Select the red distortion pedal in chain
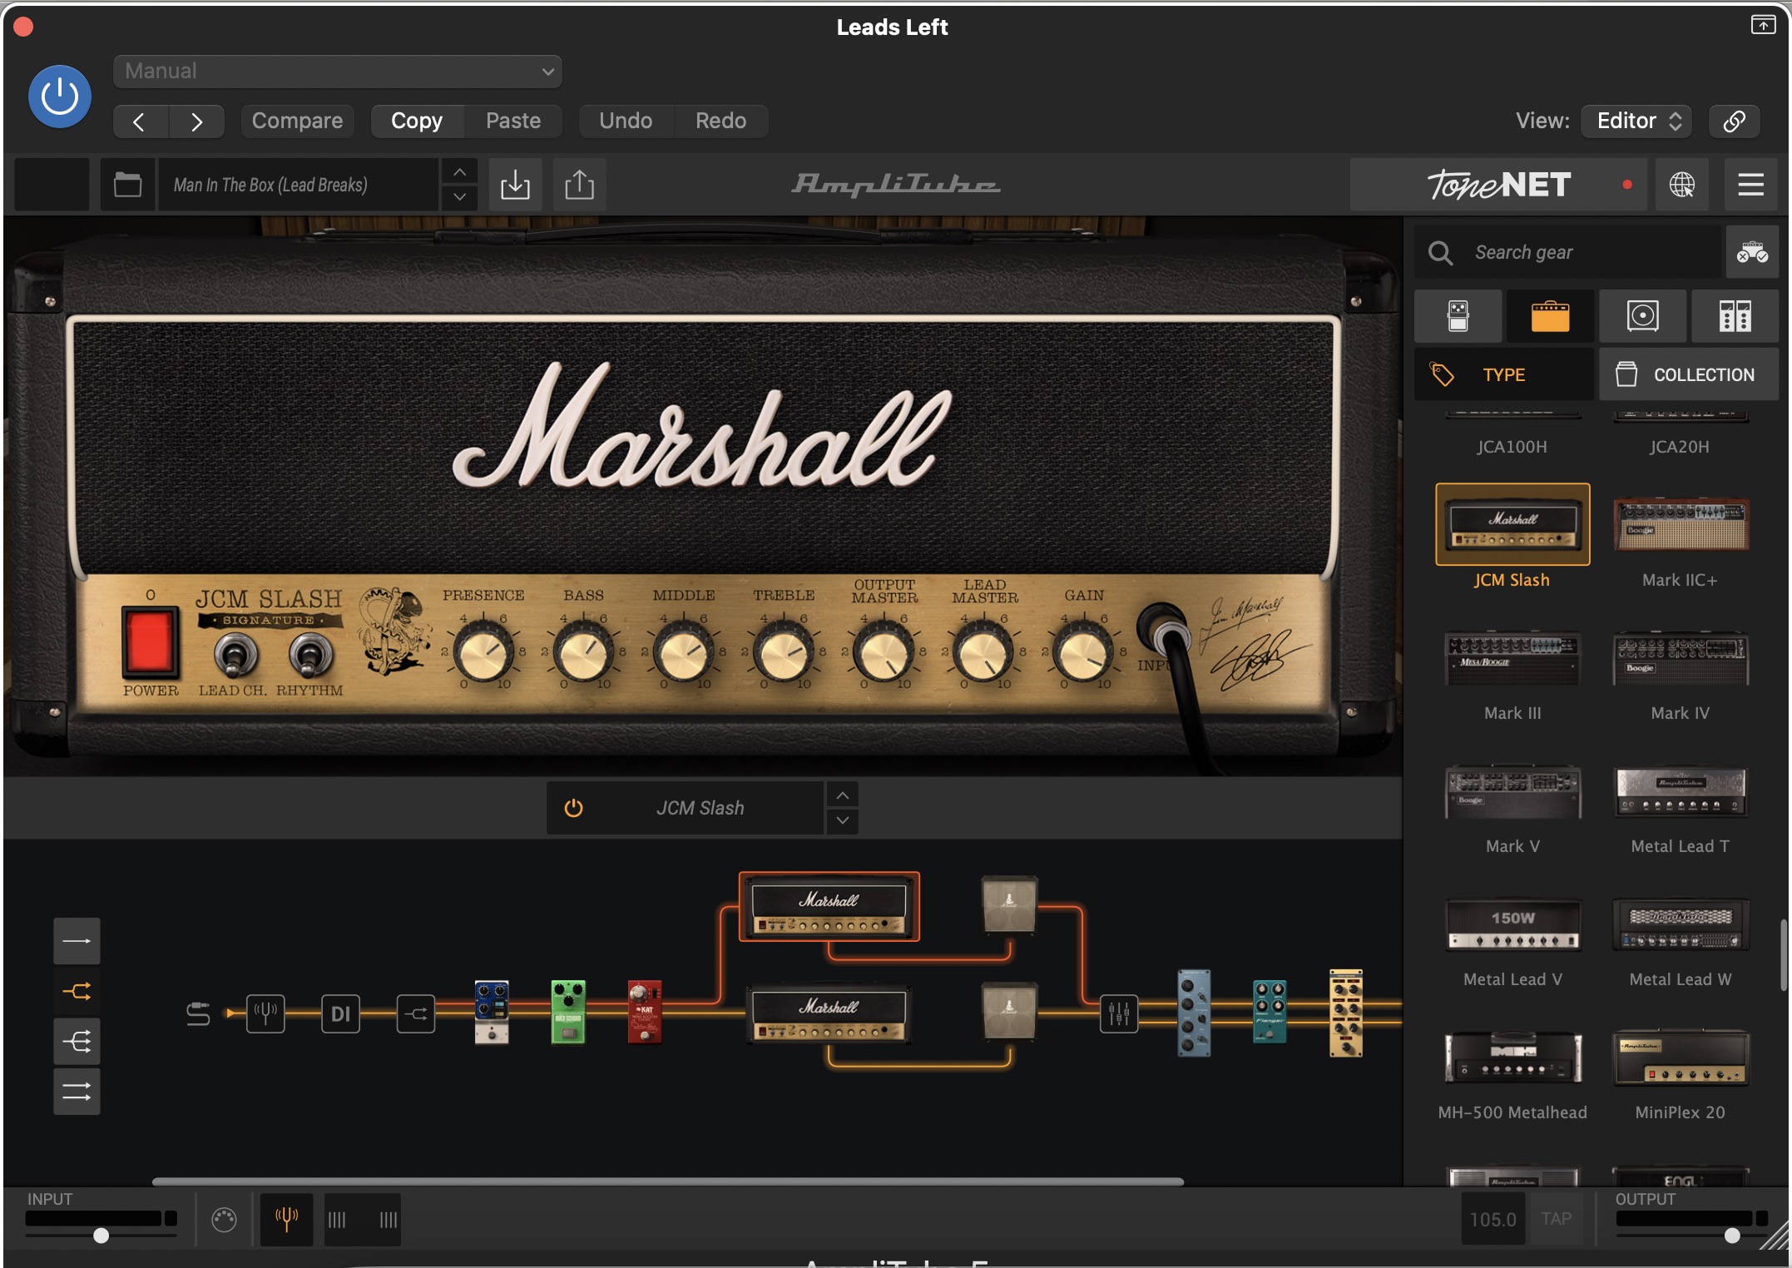The width and height of the screenshot is (1792, 1268). click(645, 1012)
